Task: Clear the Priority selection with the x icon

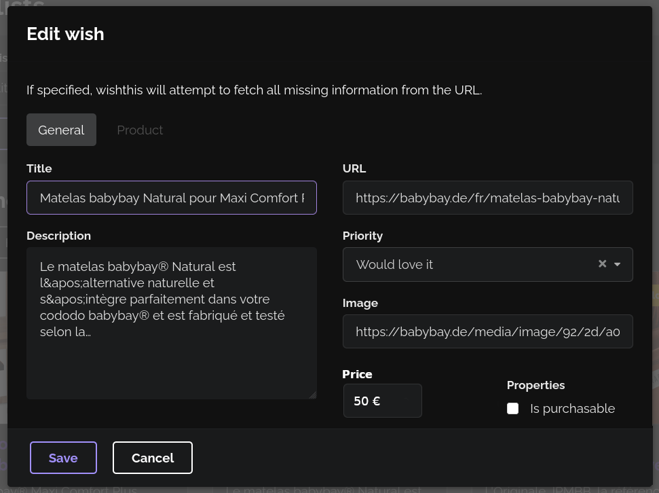Action: 602,264
